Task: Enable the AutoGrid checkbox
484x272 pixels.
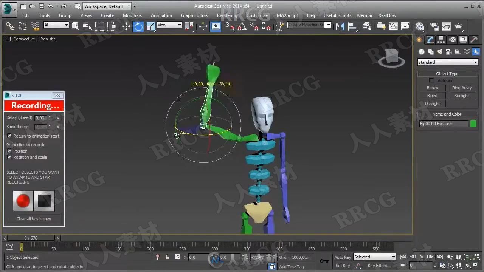Action: [x=432, y=80]
